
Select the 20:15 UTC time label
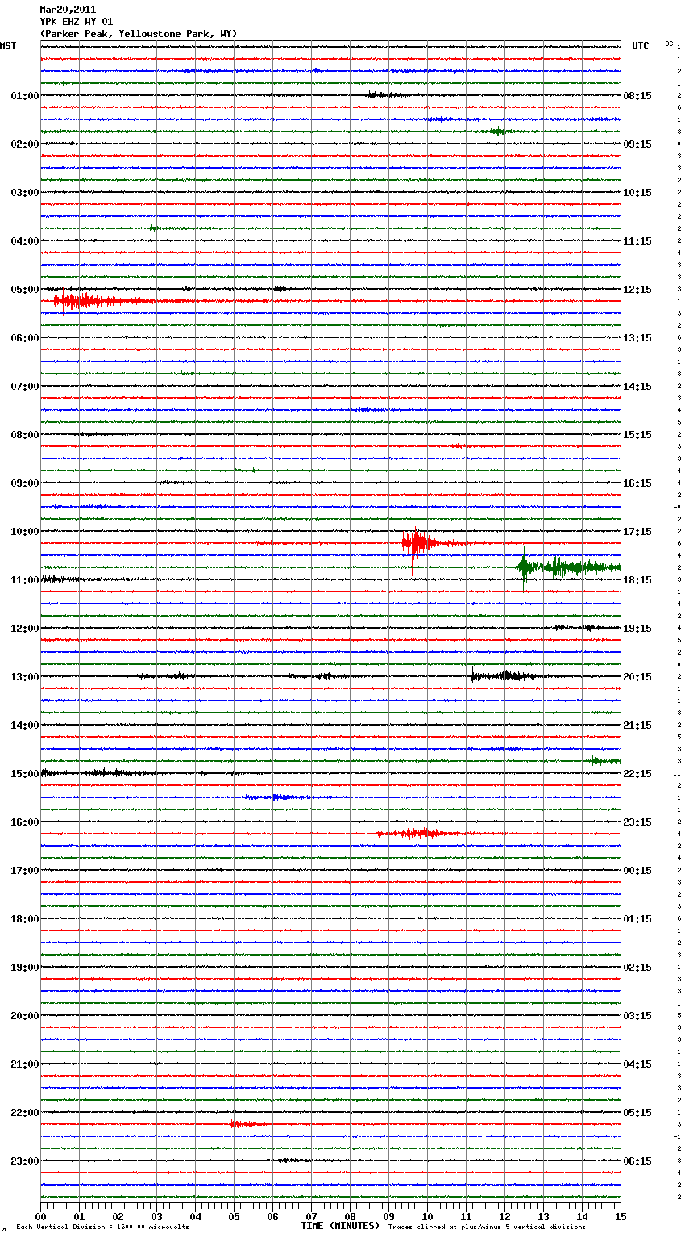tap(637, 677)
